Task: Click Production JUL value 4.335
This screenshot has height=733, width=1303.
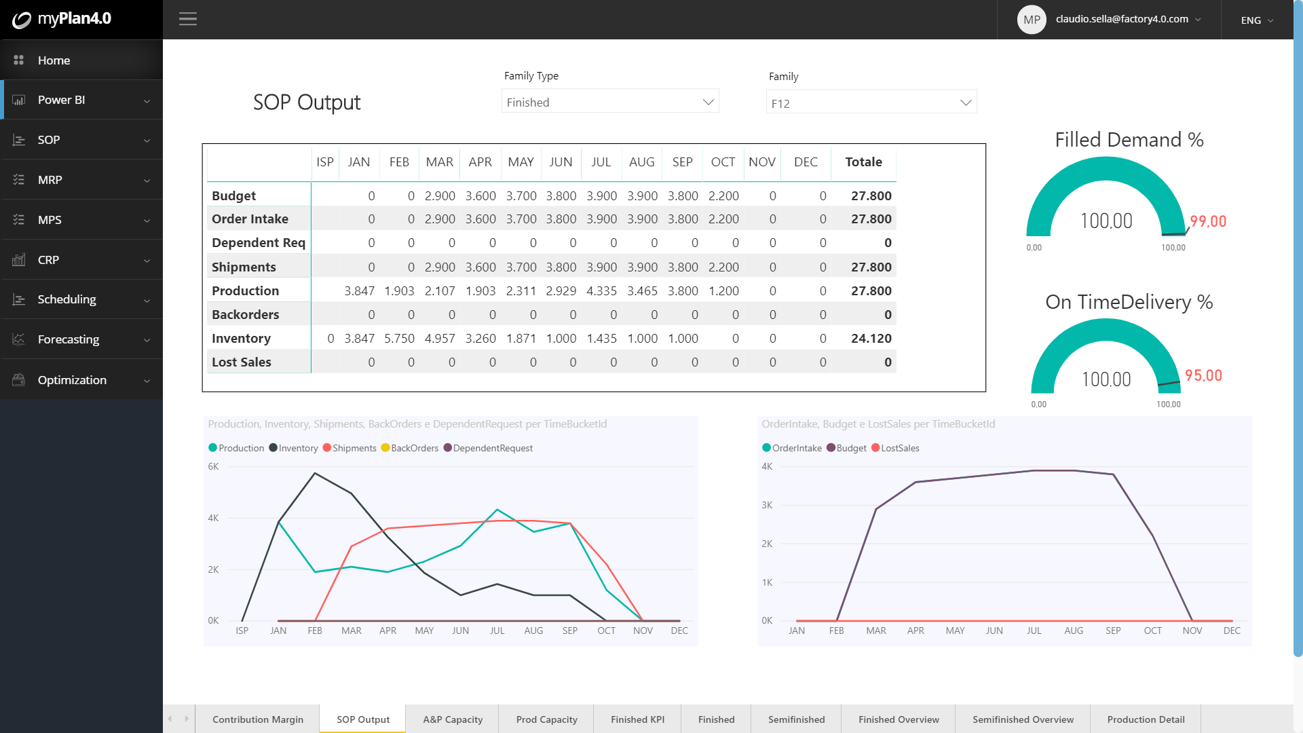Action: click(x=601, y=291)
